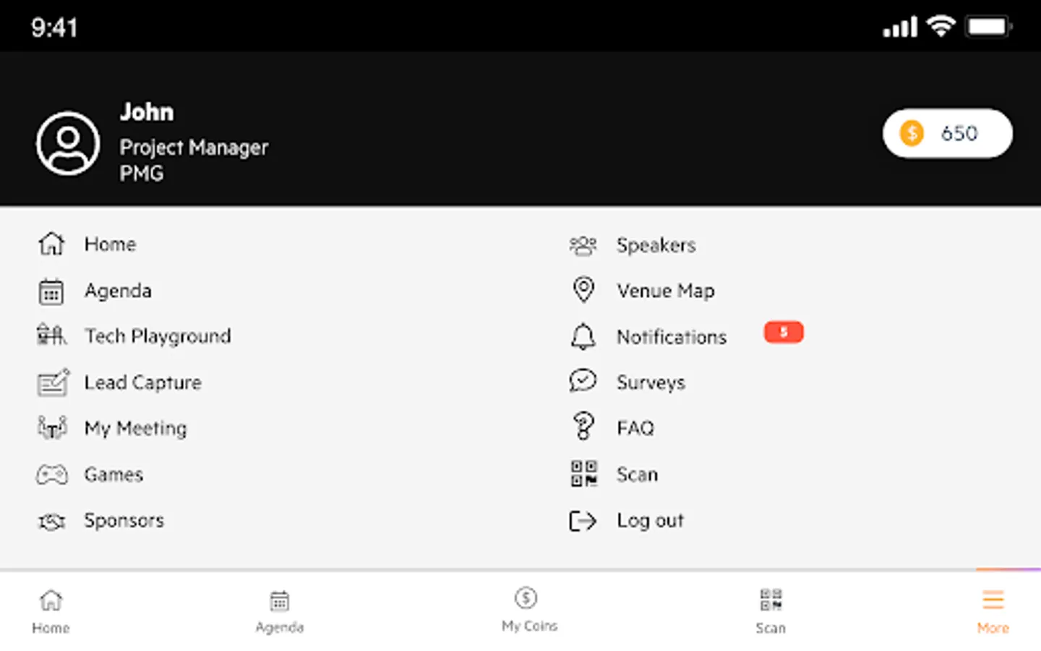Open Agenda from the menu list
The height and width of the screenshot is (651, 1041).
pos(118,291)
